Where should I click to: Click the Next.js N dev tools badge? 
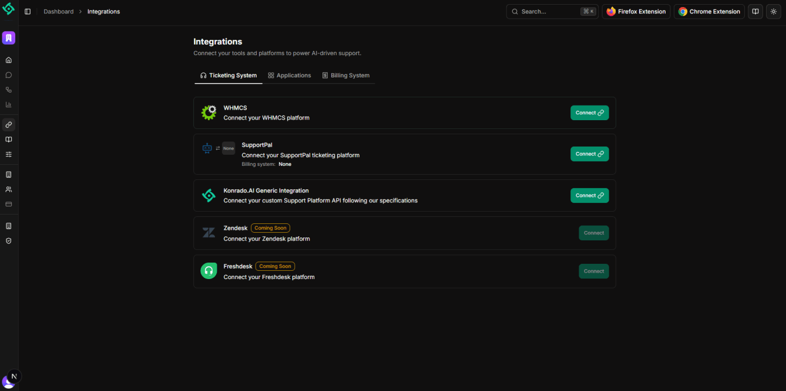[14, 376]
